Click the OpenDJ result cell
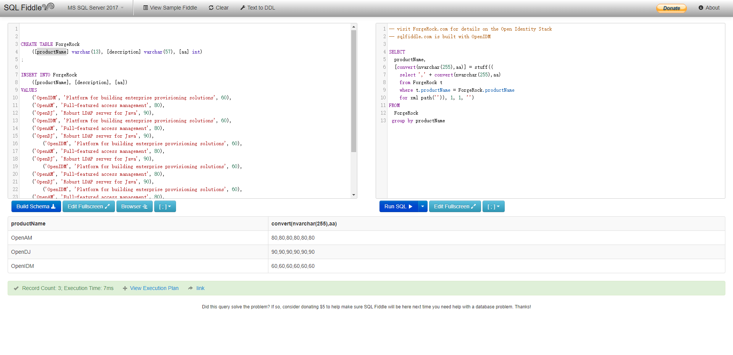733x355 pixels. coord(138,252)
